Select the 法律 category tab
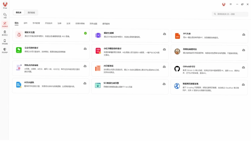Image resolution: width=251 pixels, height=141 pixels. coord(59,23)
